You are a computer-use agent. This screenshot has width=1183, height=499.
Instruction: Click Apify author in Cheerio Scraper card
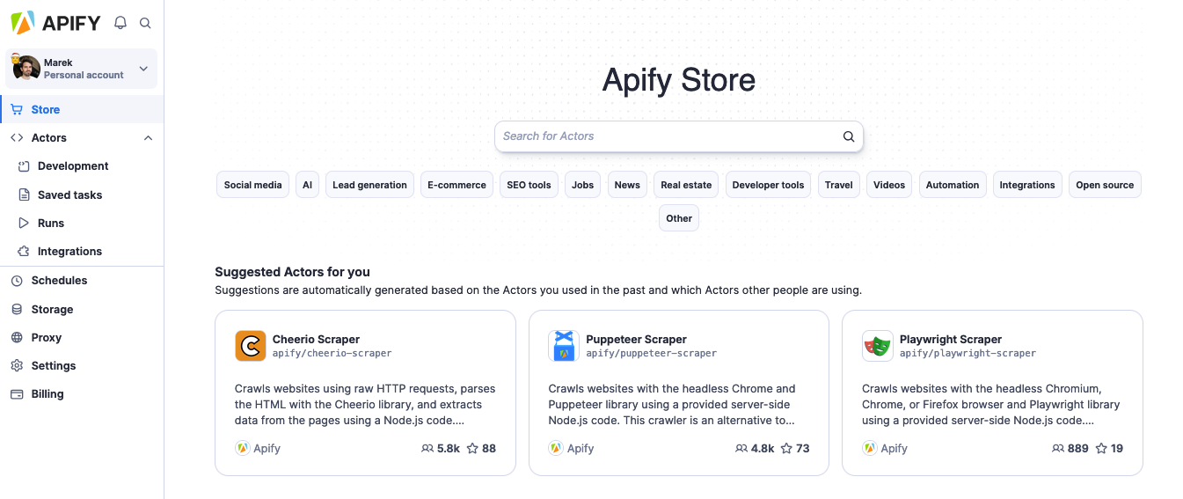click(x=258, y=448)
